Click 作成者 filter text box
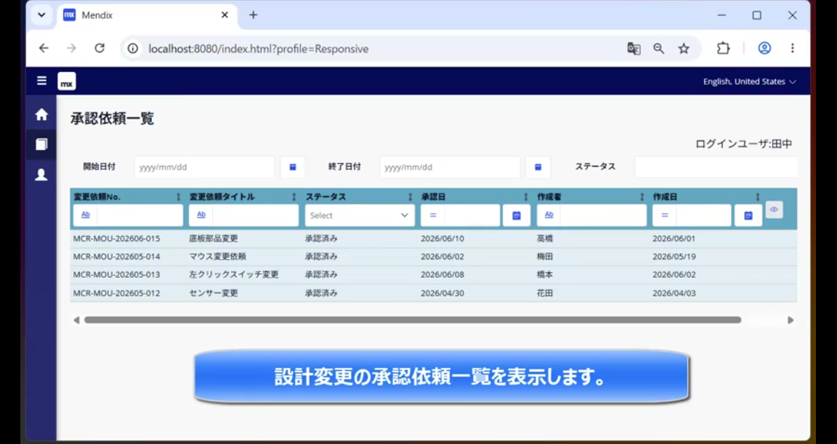The image size is (837, 444). pos(603,215)
